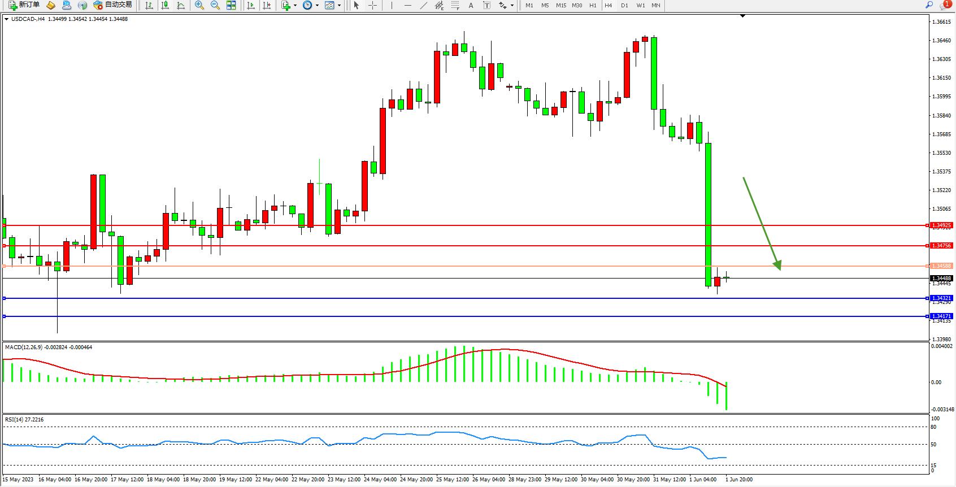956x487 pixels.
Task: Pick the Fibonacci retracement tool
Action: click(455, 5)
